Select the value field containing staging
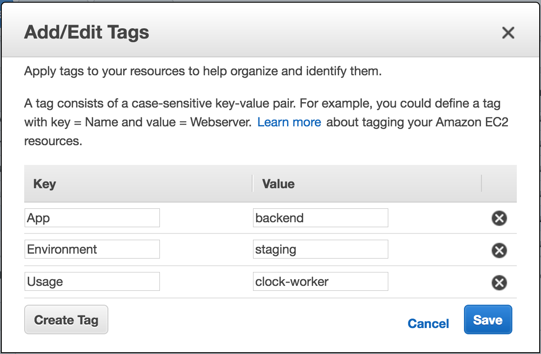The width and height of the screenshot is (541, 354). 320,249
